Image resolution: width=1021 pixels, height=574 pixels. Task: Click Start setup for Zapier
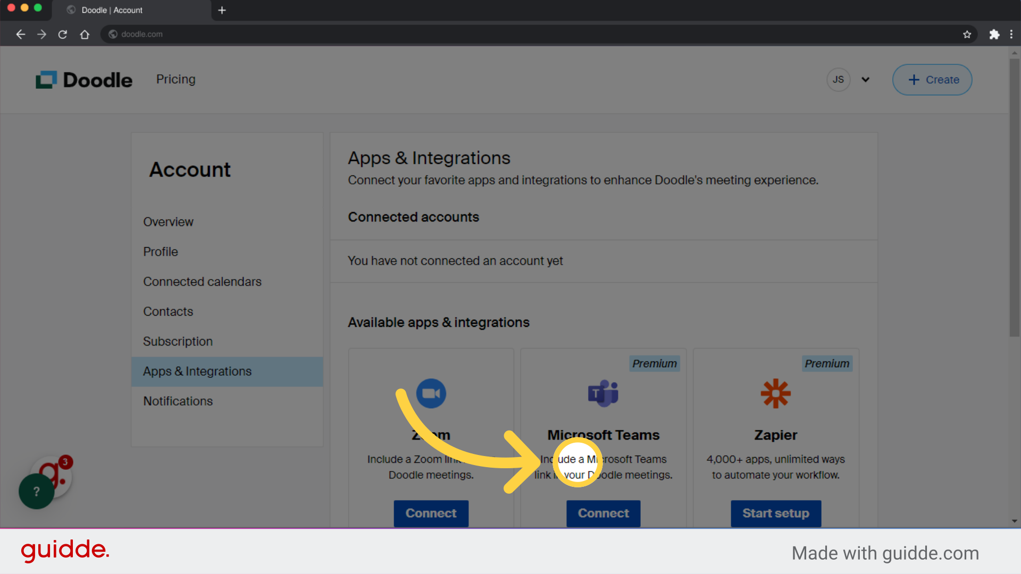(x=775, y=513)
